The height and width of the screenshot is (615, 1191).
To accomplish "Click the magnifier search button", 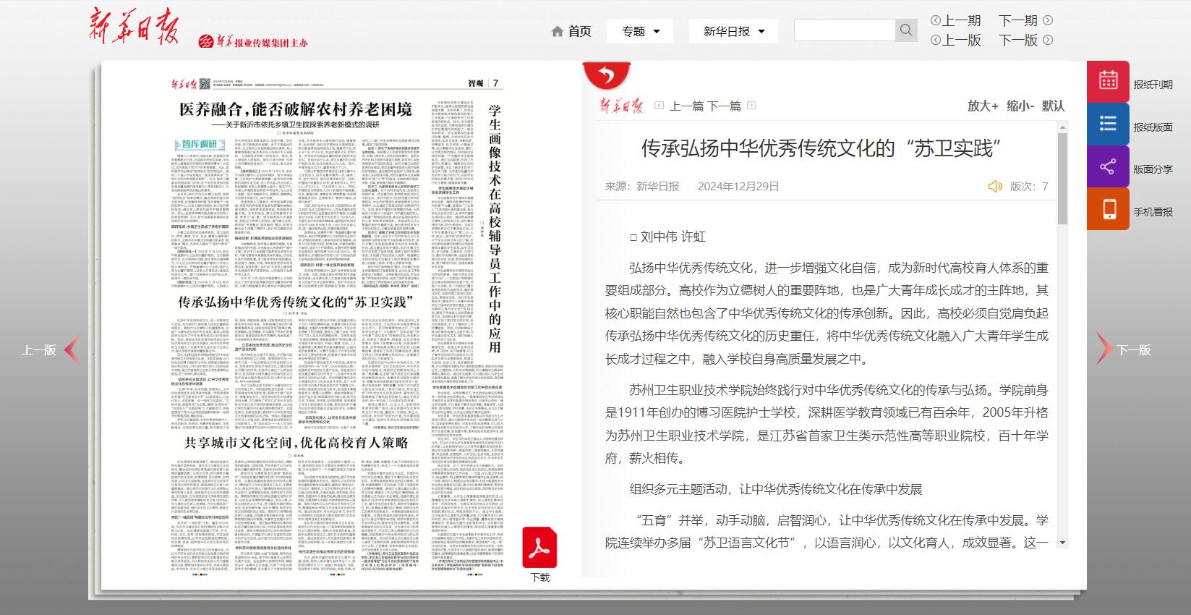I will click(906, 30).
